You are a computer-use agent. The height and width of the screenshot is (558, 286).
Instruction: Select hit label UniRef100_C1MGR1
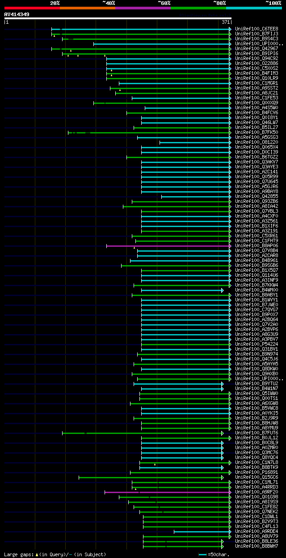pyautogui.click(x=257, y=83)
